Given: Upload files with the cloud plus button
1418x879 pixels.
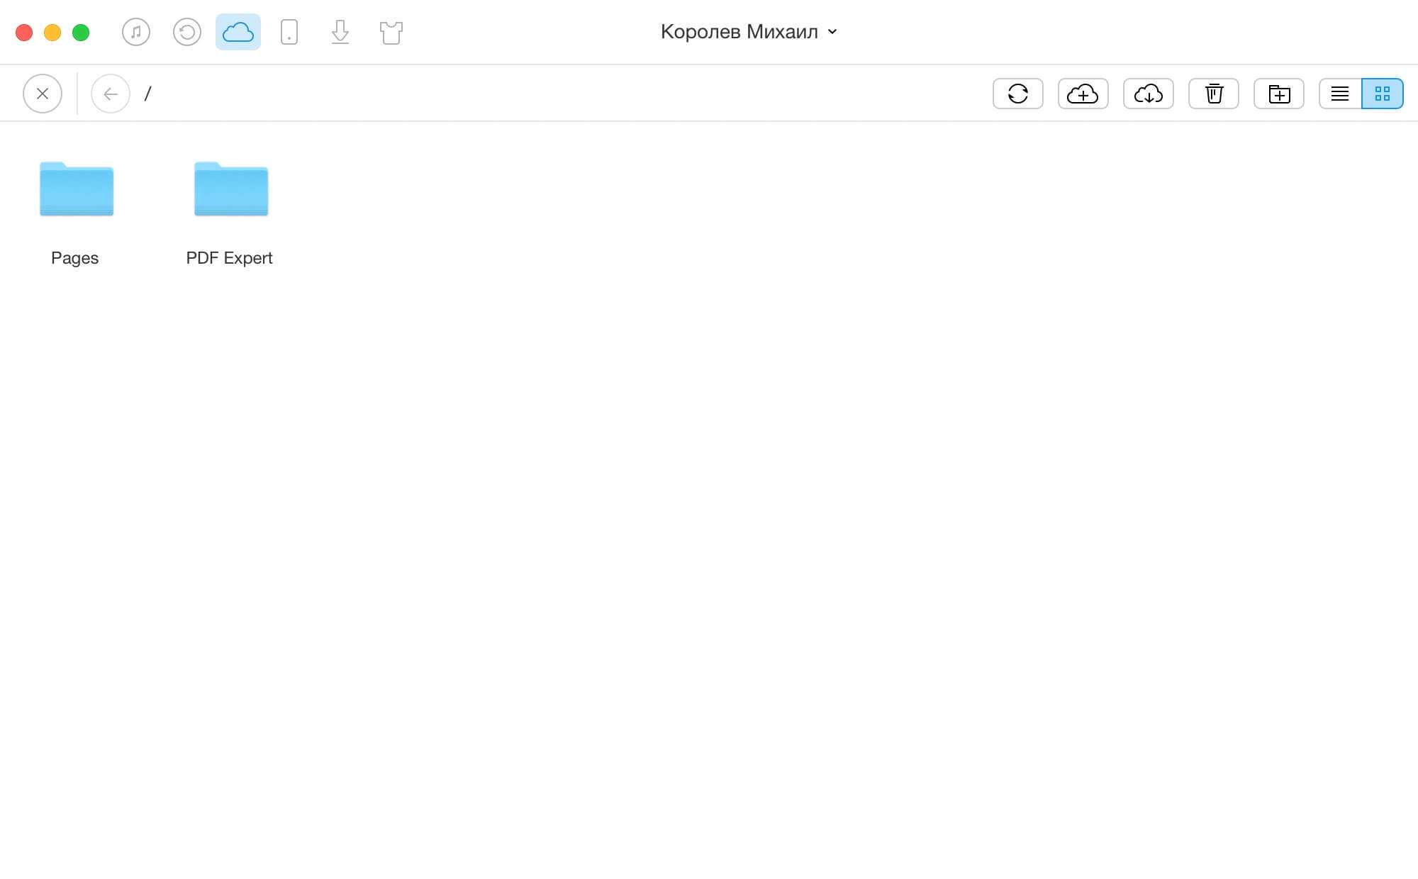Looking at the screenshot, I should coord(1083,94).
